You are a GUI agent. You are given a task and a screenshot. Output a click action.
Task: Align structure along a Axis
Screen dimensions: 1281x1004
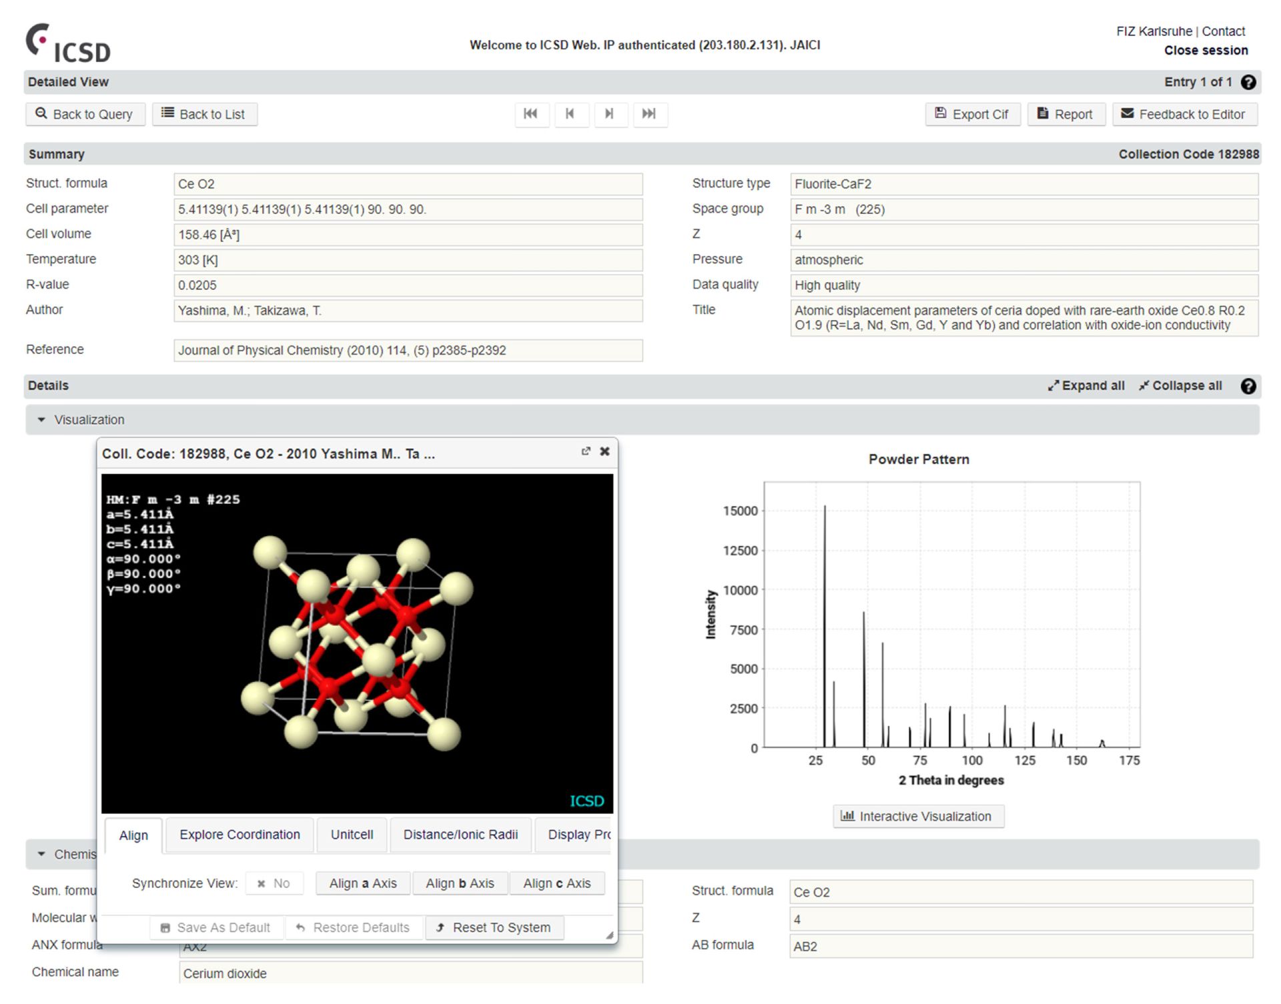point(363,883)
